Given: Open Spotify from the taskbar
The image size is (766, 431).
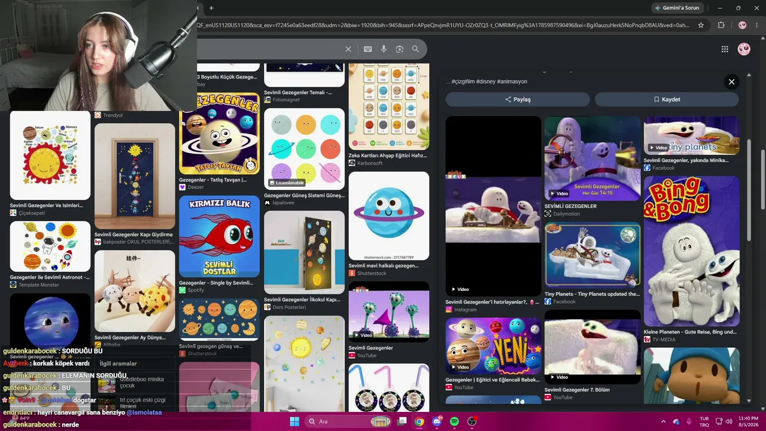Looking at the screenshot, I should pos(454,421).
